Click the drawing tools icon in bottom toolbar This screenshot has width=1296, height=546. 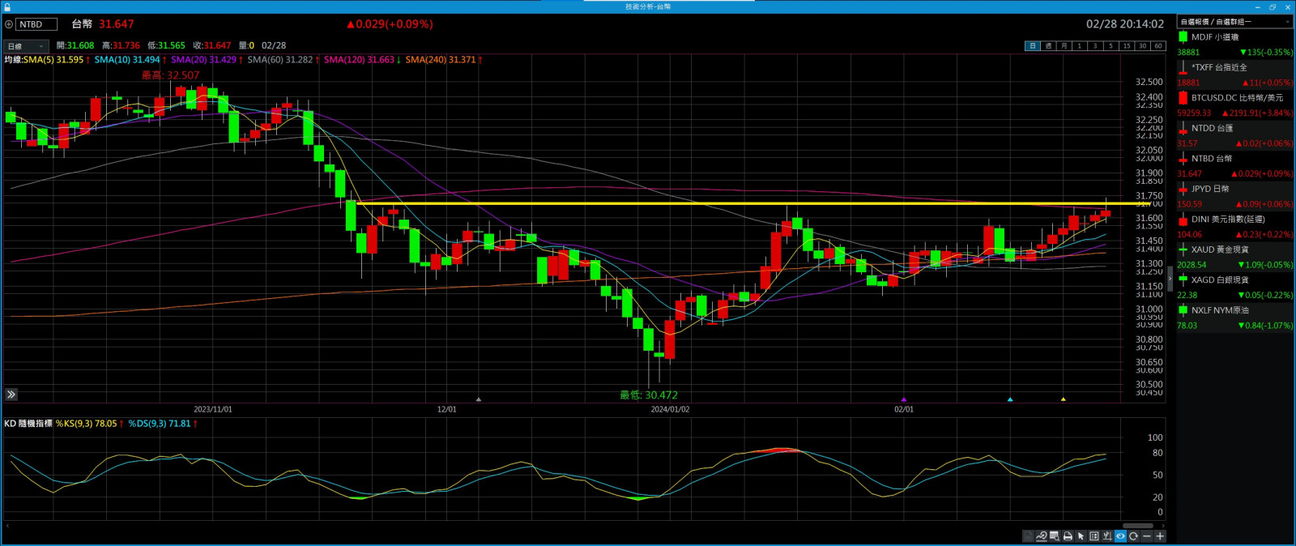tap(1041, 536)
